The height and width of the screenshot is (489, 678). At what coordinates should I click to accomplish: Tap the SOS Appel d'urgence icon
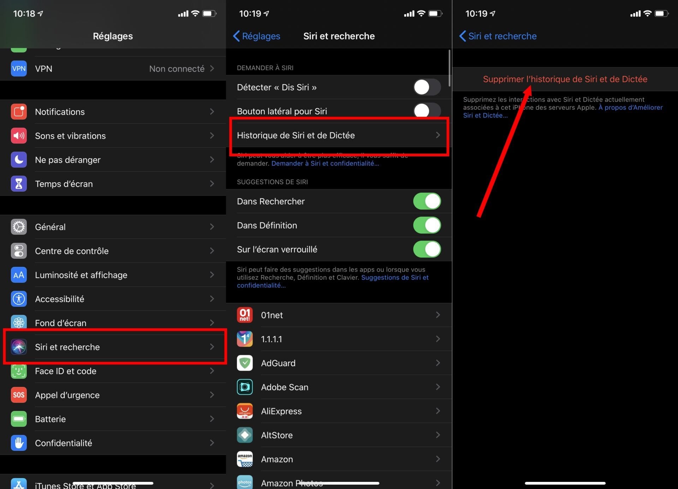[x=19, y=395]
